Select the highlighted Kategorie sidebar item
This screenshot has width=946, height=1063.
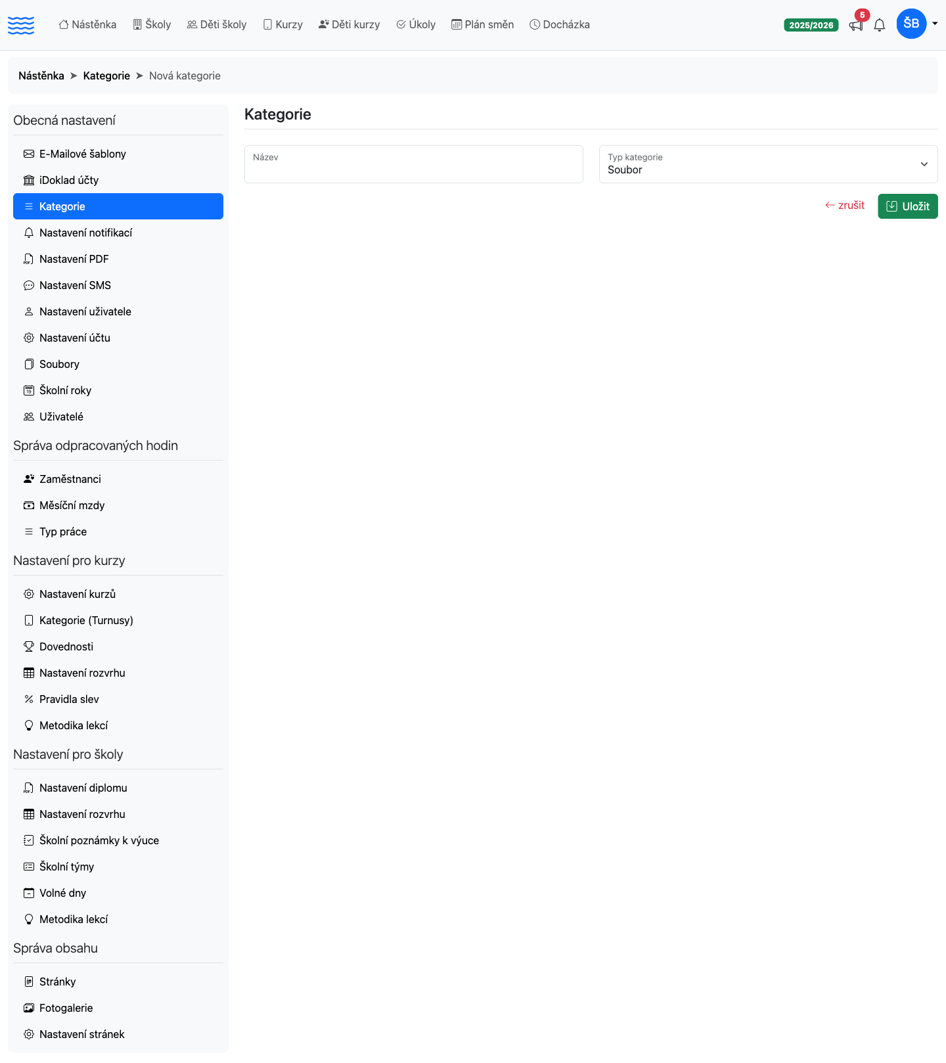pyautogui.click(x=118, y=206)
